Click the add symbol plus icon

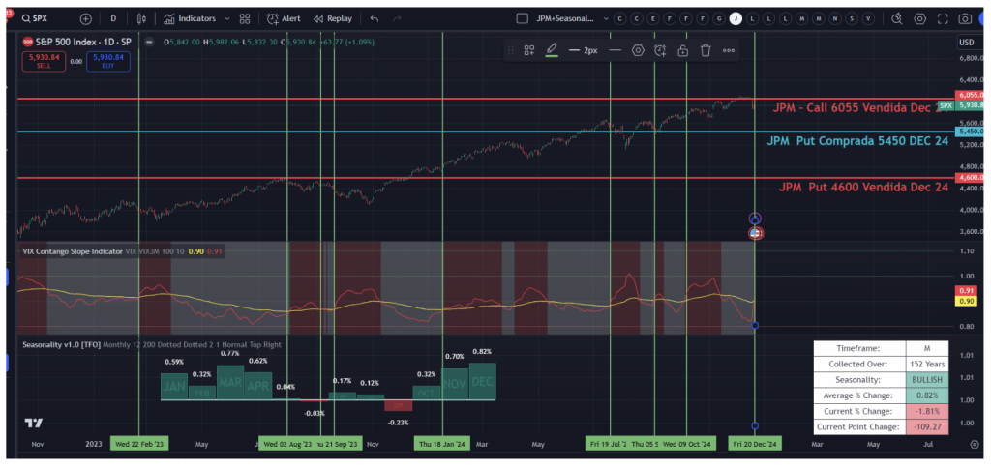[86, 18]
